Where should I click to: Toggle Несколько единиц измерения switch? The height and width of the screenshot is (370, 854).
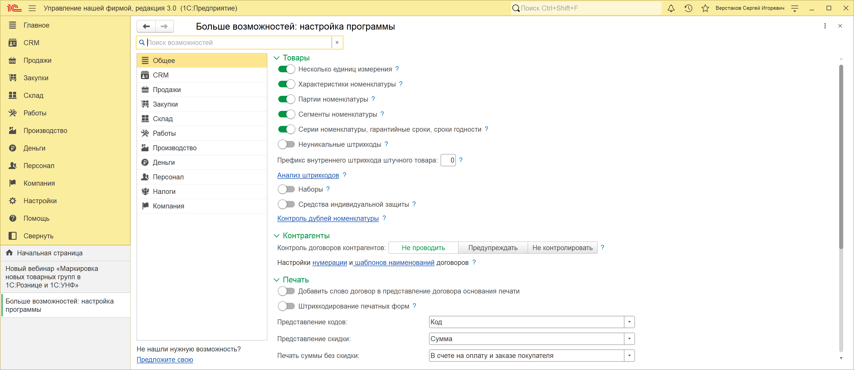click(x=286, y=69)
